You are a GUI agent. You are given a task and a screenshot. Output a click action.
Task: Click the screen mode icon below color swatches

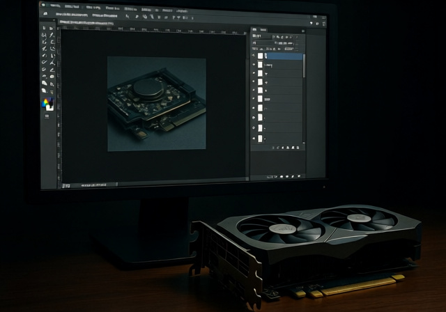tap(47, 116)
